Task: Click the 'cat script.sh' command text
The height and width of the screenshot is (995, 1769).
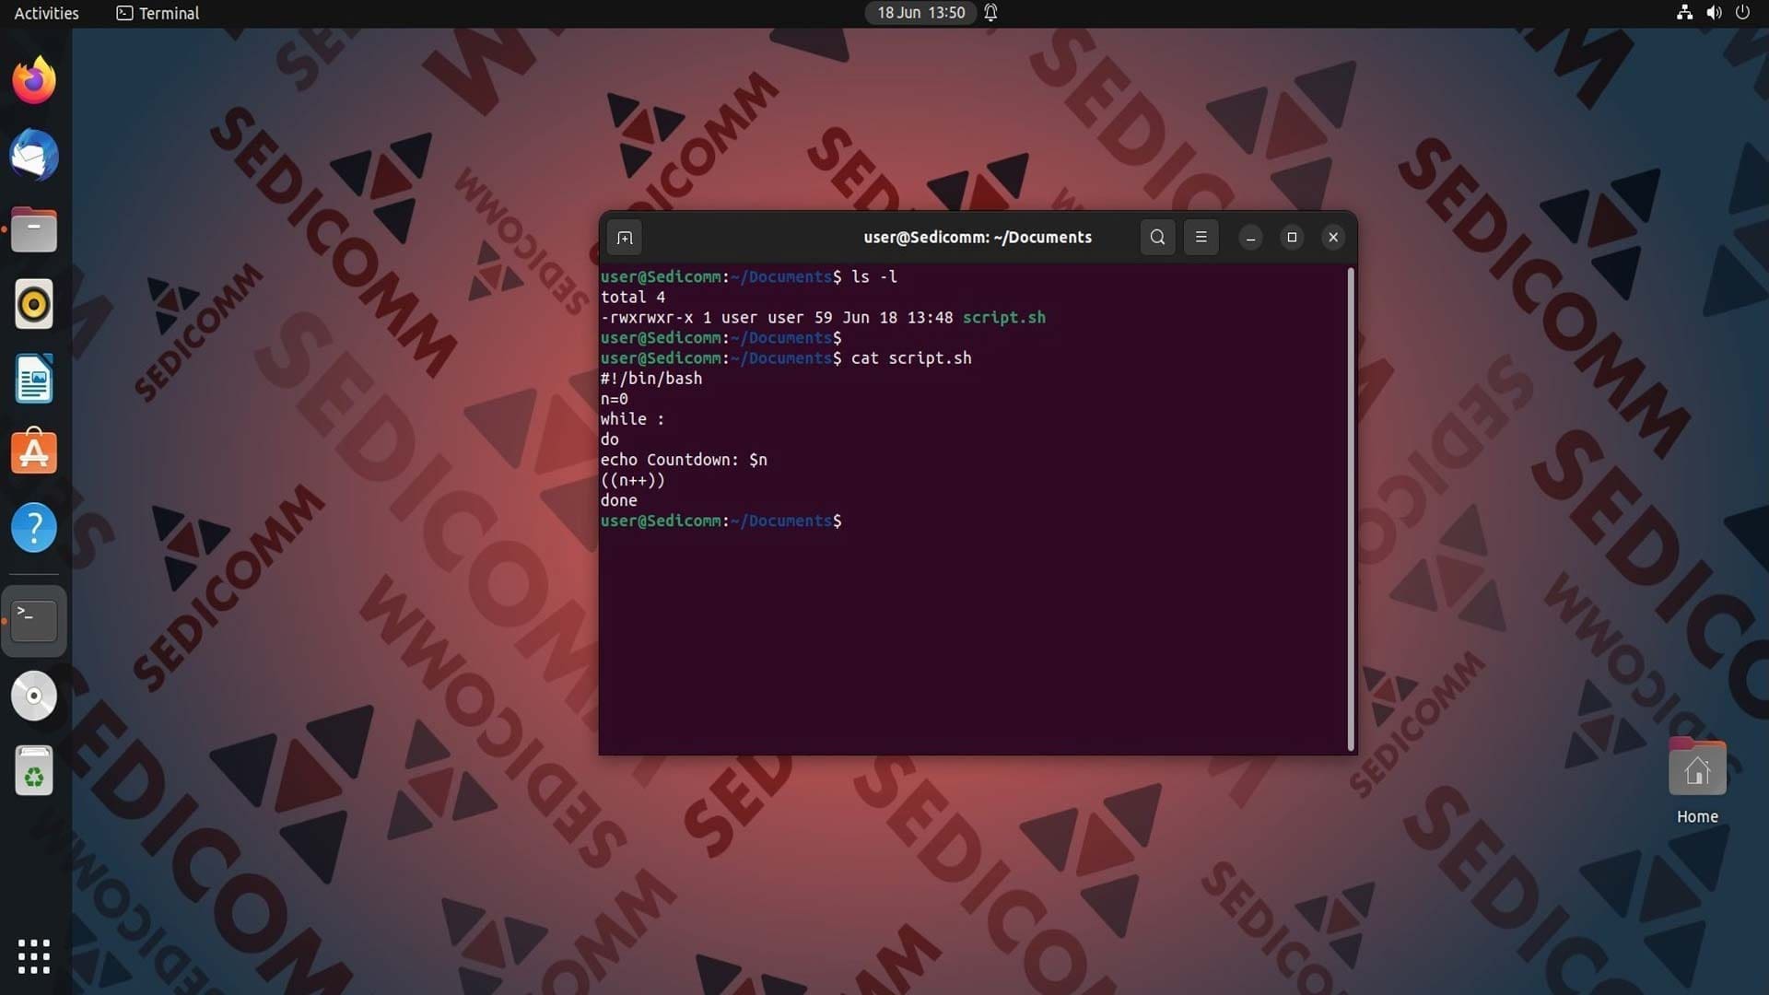Action: pos(910,358)
